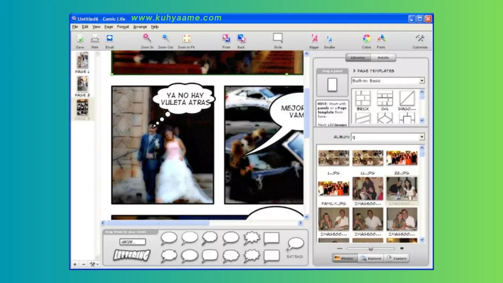Viewport: 503px width, 283px height.
Task: Collapse the Page Templates disclosure triangle
Action: click(x=354, y=71)
